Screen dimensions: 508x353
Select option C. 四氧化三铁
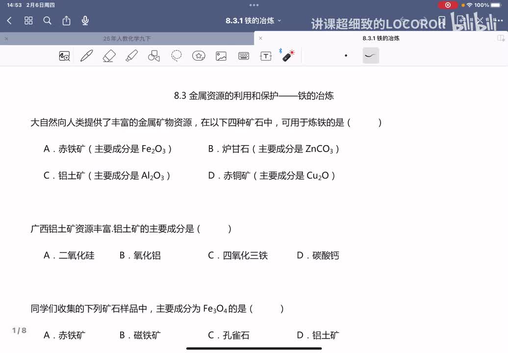click(x=238, y=255)
